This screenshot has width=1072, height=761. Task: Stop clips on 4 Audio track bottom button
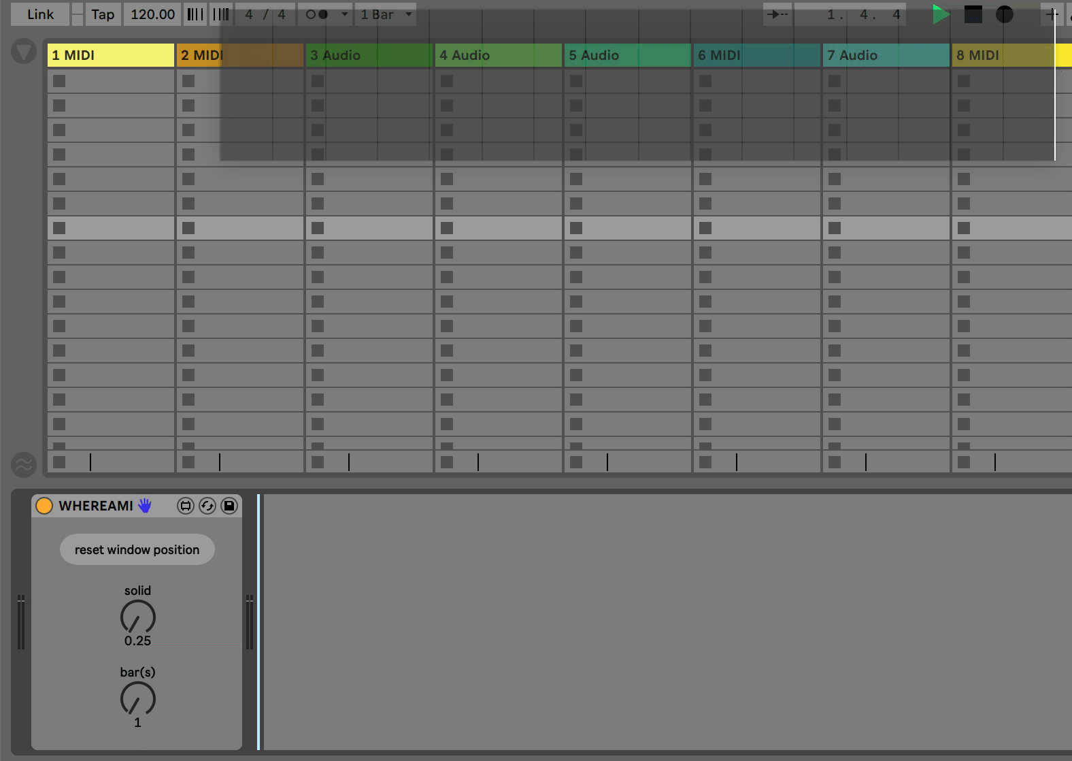tap(447, 462)
